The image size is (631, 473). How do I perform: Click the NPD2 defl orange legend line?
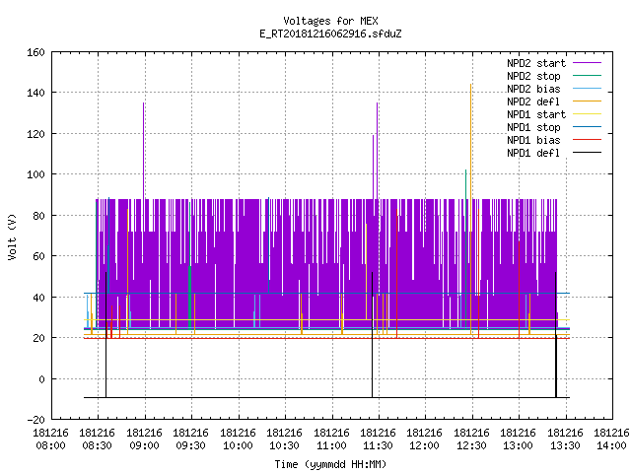(587, 101)
